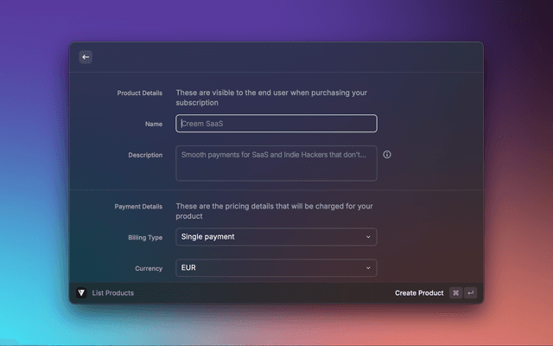Click the Enter key icon in footer
Viewport: 553px width, 346px height.
click(x=471, y=293)
